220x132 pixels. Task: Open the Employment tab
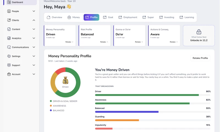coord(128,17)
